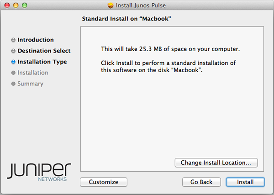Click Change Install Location button
Screen dimensions: 274x195
pyautogui.click(x=216, y=163)
